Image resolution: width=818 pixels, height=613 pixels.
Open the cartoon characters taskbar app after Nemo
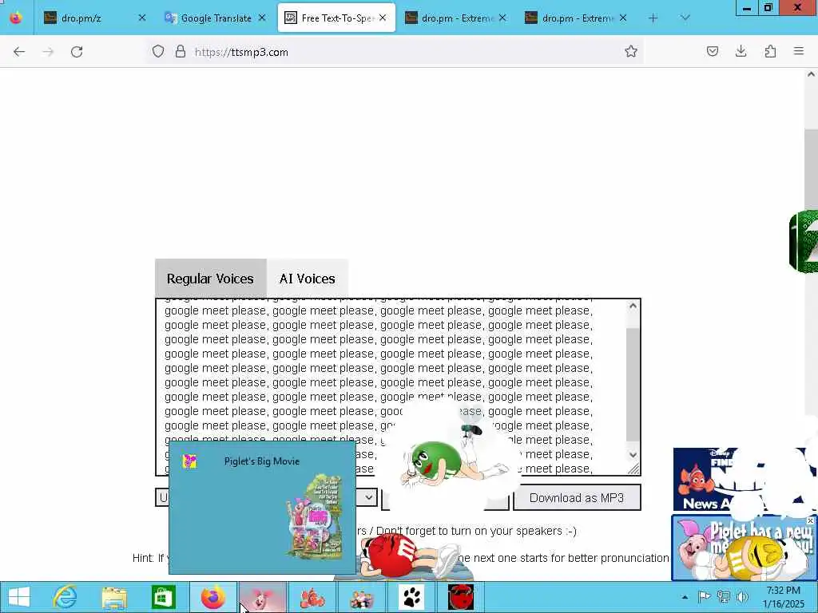(x=362, y=597)
